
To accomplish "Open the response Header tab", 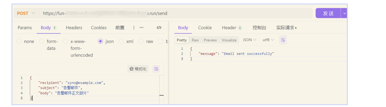I will pos(232,28).
